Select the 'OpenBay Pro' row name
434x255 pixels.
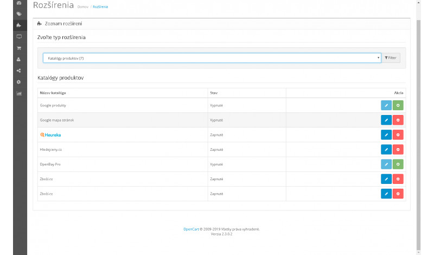pyautogui.click(x=50, y=164)
